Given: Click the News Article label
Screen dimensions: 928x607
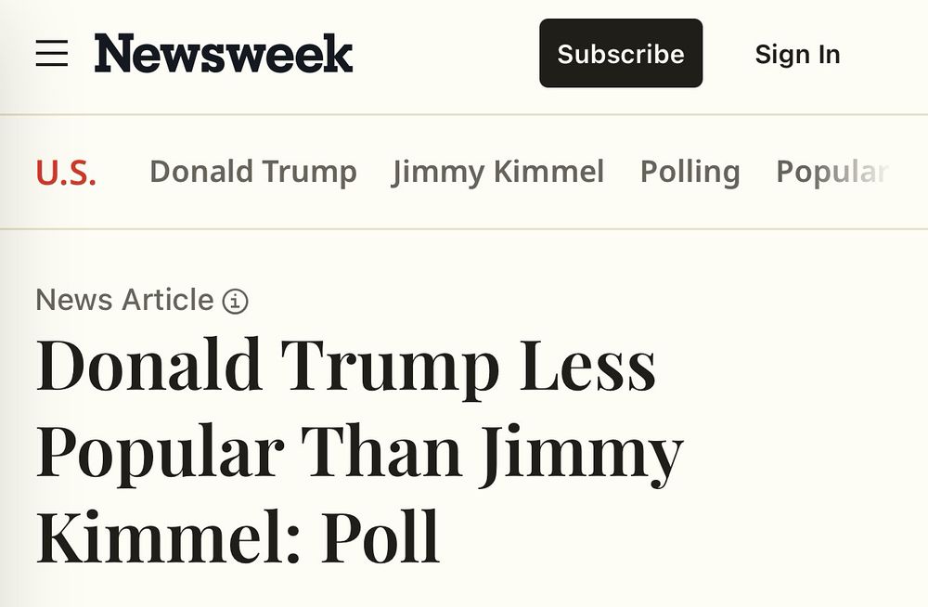Looking at the screenshot, I should 124,301.
